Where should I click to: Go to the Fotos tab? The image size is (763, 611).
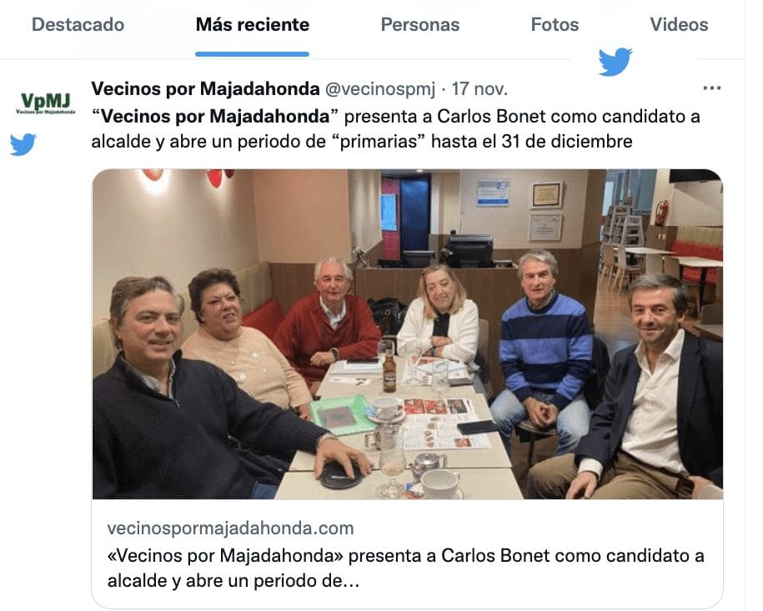[x=555, y=24]
